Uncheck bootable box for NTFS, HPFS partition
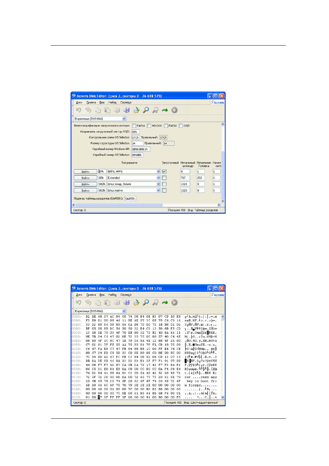This screenshot has height=466, width=329. 164,172
